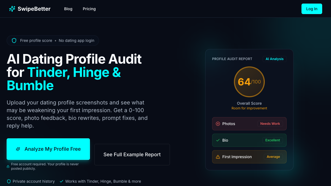Open the Blog page
This screenshot has width=331, height=186.
(x=68, y=9)
